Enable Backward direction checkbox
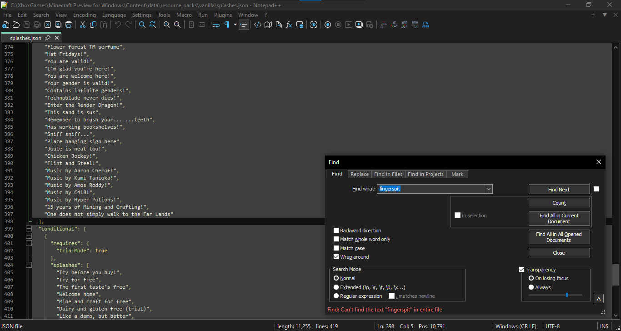 point(336,231)
